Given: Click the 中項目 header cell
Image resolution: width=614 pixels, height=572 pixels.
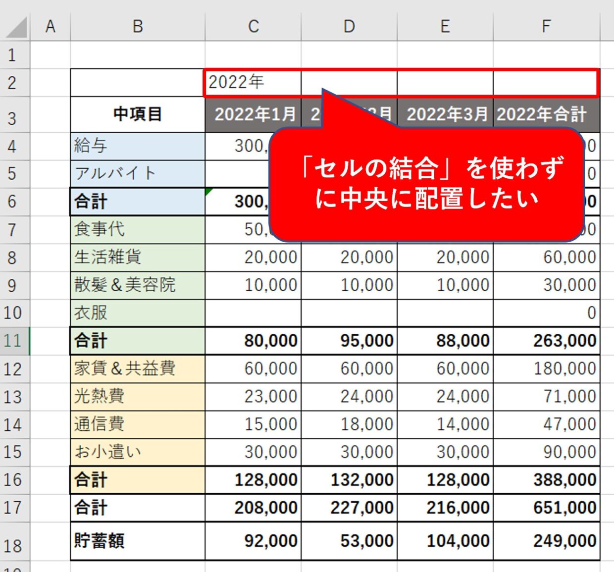Looking at the screenshot, I should [138, 114].
